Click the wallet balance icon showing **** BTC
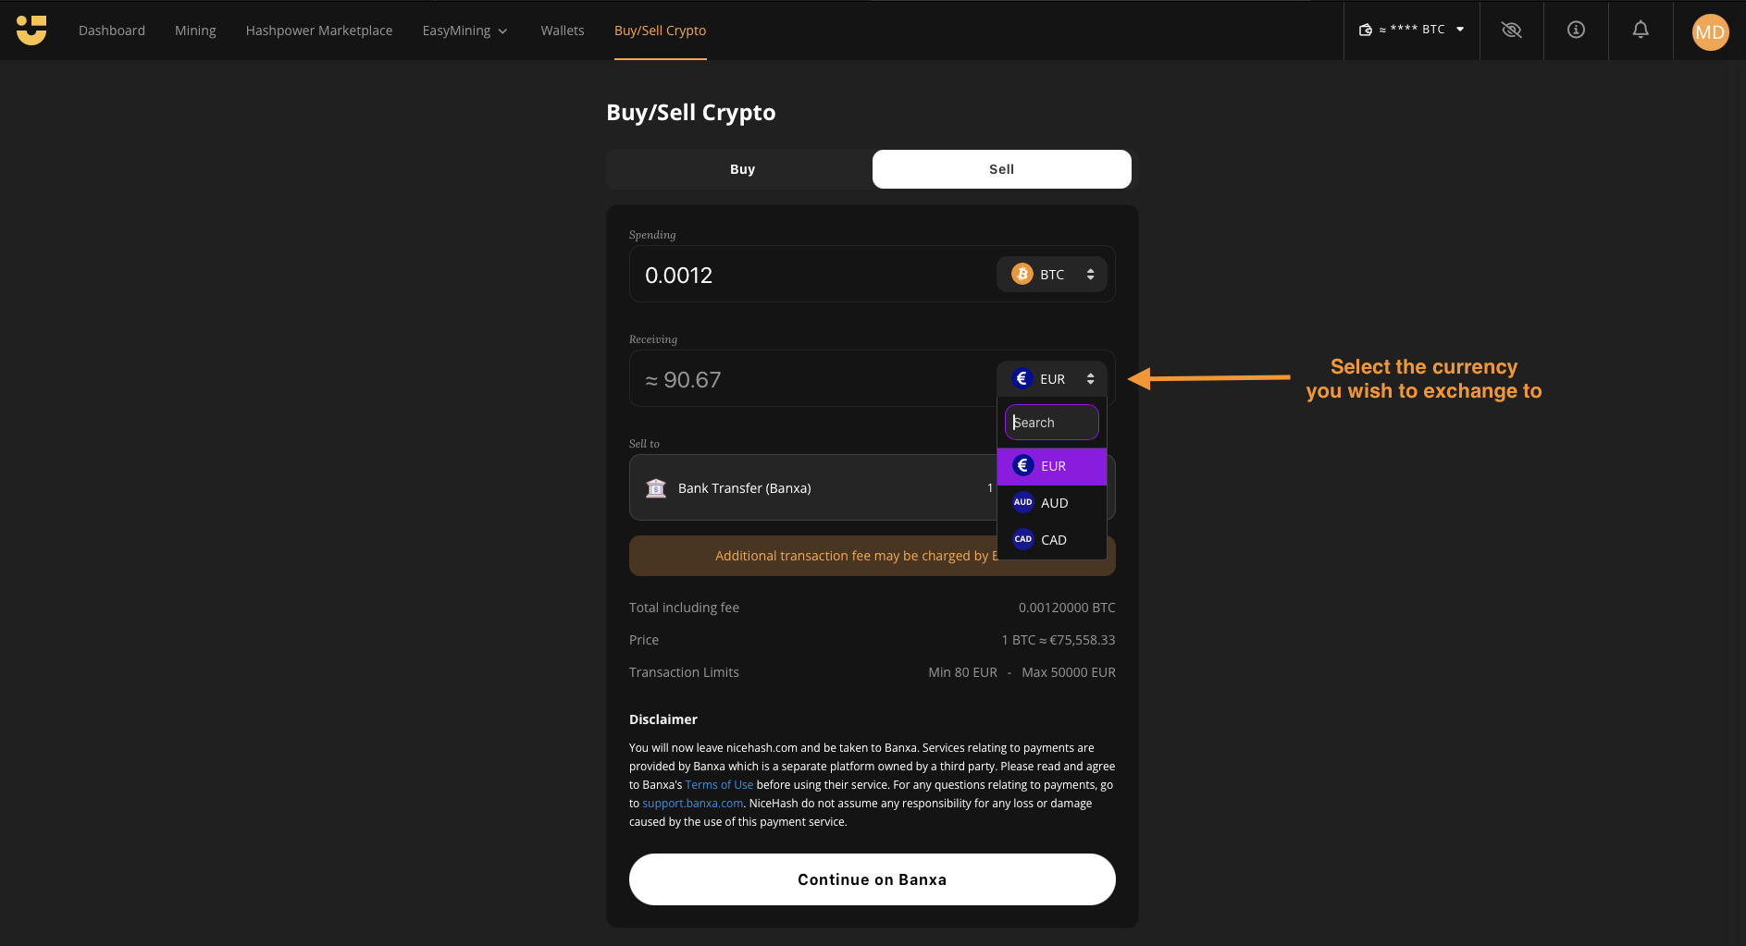This screenshot has height=946, width=1746. (x=1365, y=29)
